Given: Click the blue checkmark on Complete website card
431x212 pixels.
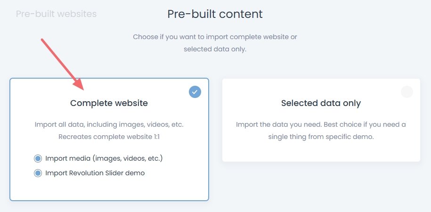Looking at the screenshot, I should [195, 92].
